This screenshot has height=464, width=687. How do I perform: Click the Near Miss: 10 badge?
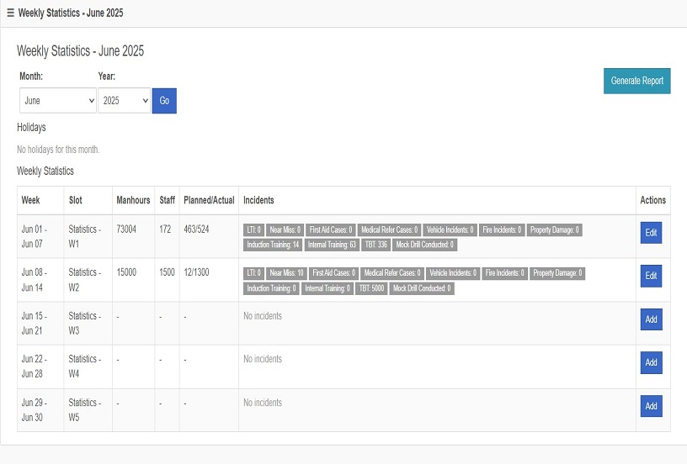pyautogui.click(x=287, y=273)
